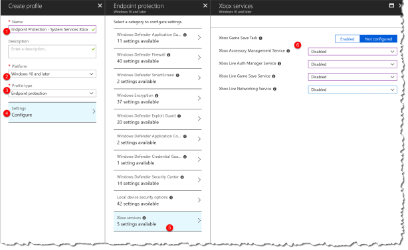Open Xbox Accessory Management Service dropdown
This screenshot has width=408, height=250.
353,52
